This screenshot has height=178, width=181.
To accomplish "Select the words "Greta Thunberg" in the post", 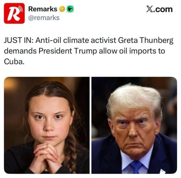I will [x=146, y=40].
